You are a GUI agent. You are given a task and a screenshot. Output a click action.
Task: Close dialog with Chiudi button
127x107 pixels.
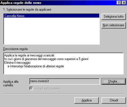coord(114,100)
